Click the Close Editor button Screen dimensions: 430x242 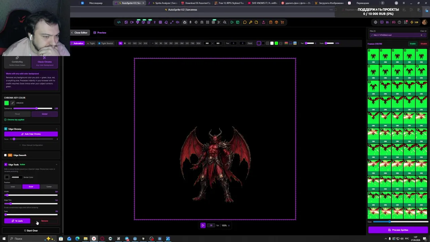tap(79, 33)
